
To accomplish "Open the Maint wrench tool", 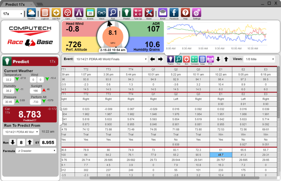I will (149, 12).
